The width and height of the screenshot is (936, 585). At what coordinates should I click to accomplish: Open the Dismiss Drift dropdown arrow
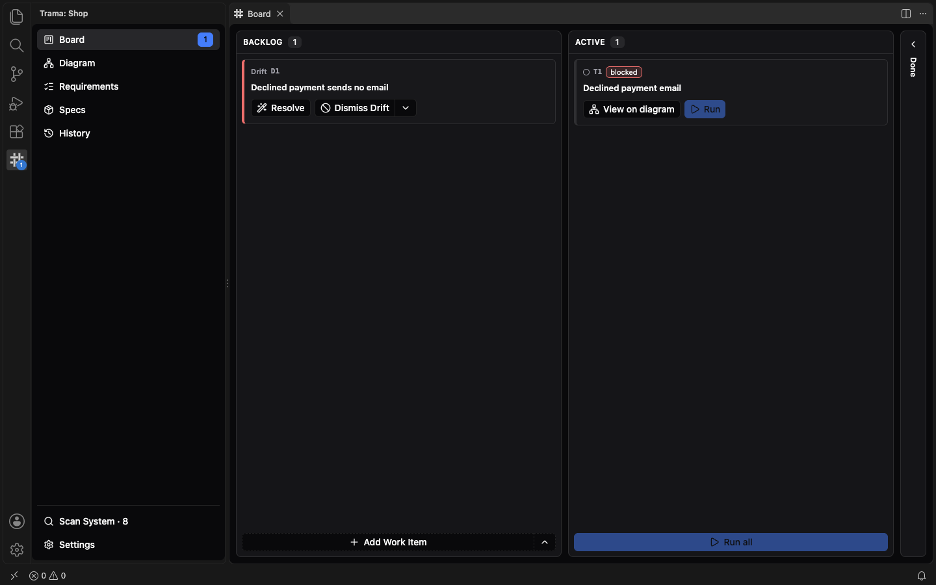click(406, 108)
